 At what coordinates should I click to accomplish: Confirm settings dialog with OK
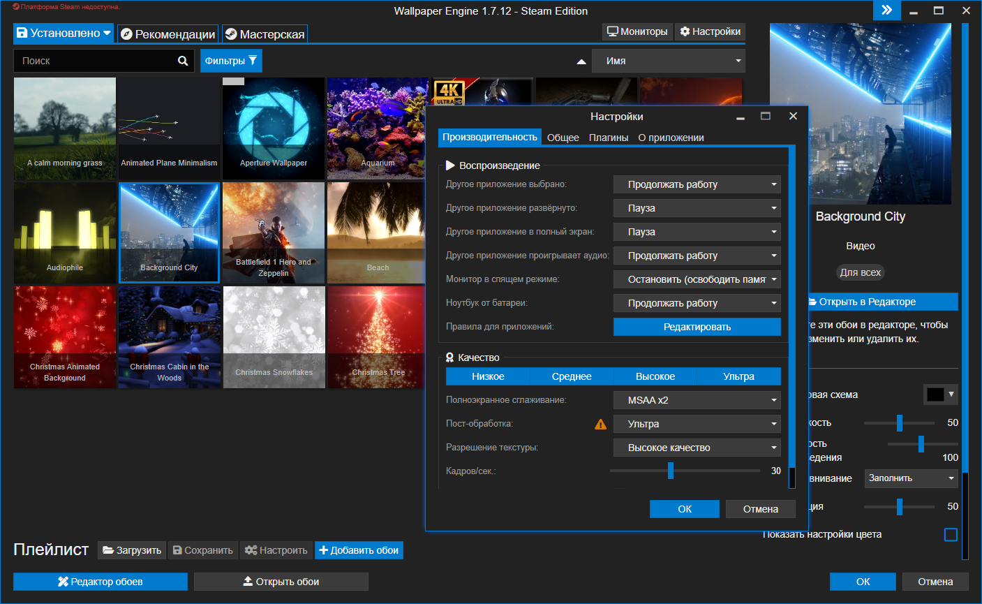pos(685,509)
